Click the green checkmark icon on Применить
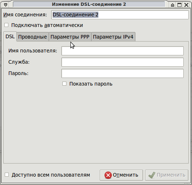 click(152, 175)
